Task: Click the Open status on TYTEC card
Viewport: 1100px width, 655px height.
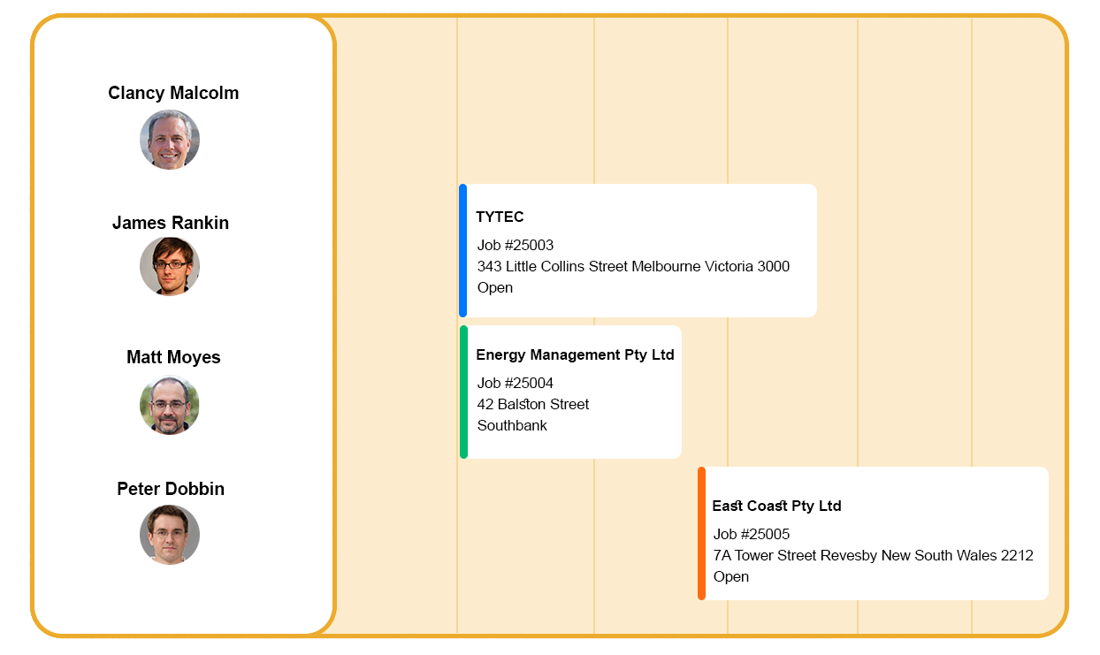Action: [x=495, y=287]
